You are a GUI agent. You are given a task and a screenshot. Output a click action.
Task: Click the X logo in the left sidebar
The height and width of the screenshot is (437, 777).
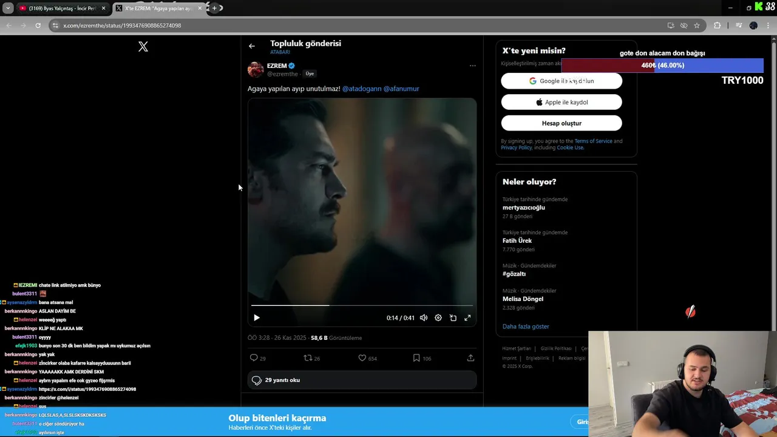[x=143, y=47]
